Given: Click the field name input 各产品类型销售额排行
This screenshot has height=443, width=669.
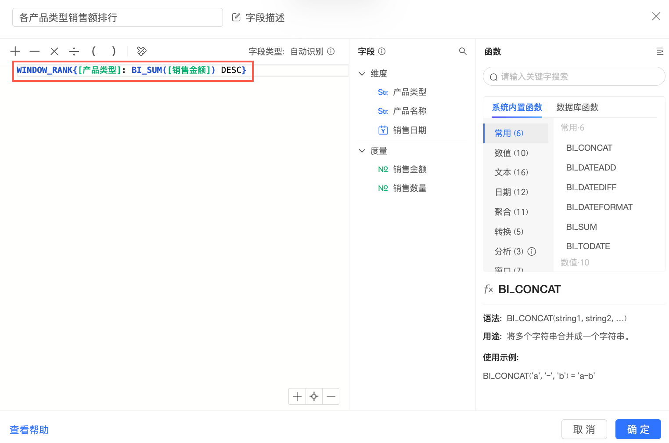Looking at the screenshot, I should click(x=118, y=18).
